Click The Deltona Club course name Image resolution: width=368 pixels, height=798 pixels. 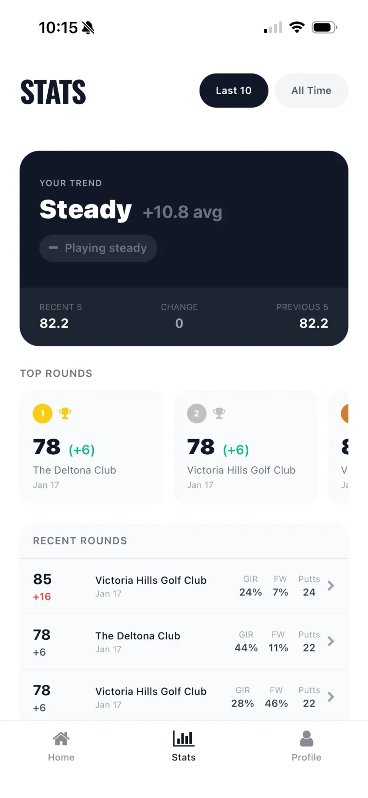(138, 635)
